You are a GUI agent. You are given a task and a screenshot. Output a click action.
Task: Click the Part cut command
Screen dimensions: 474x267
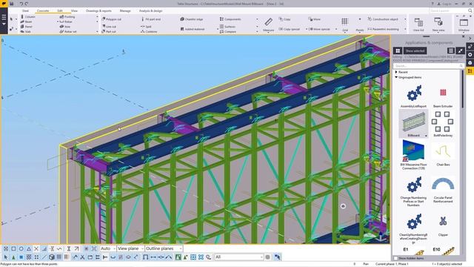point(109,31)
